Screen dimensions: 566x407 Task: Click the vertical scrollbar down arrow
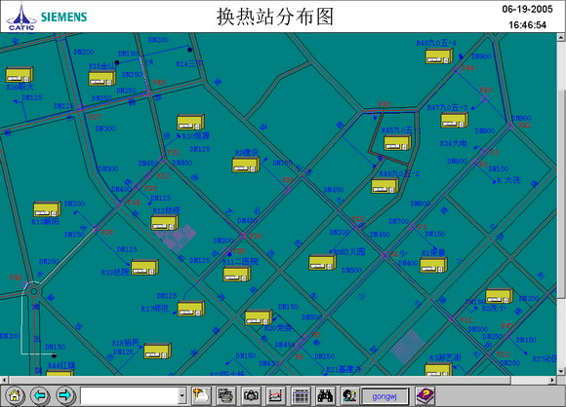click(561, 371)
